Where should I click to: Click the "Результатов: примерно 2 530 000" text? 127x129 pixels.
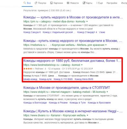click(47, 10)
